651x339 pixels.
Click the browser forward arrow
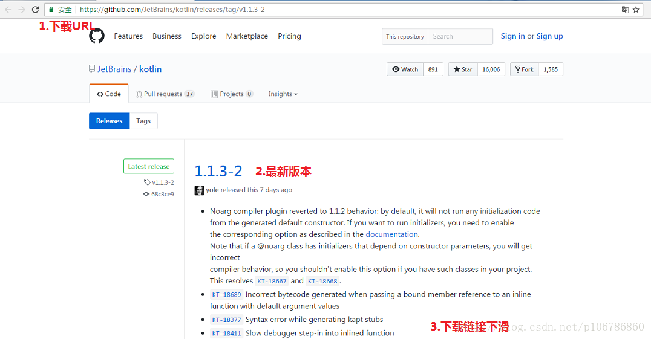click(22, 10)
